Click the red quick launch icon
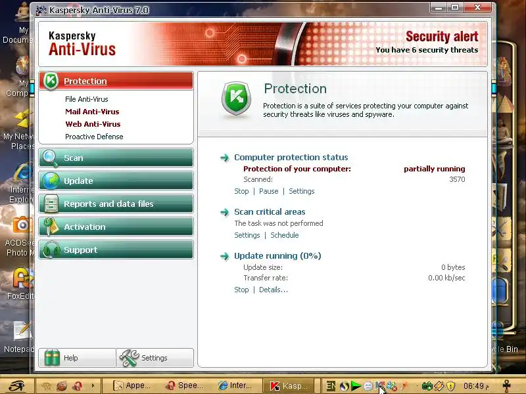This screenshot has height=394, width=526. pos(77,386)
